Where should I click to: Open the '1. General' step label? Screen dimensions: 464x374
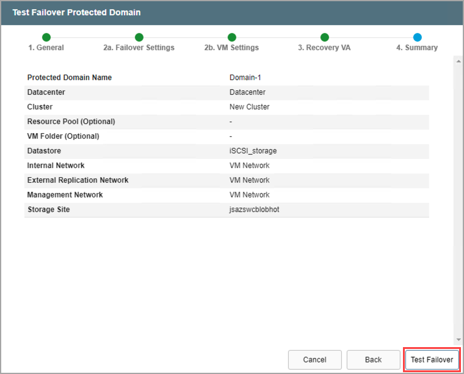click(x=46, y=48)
